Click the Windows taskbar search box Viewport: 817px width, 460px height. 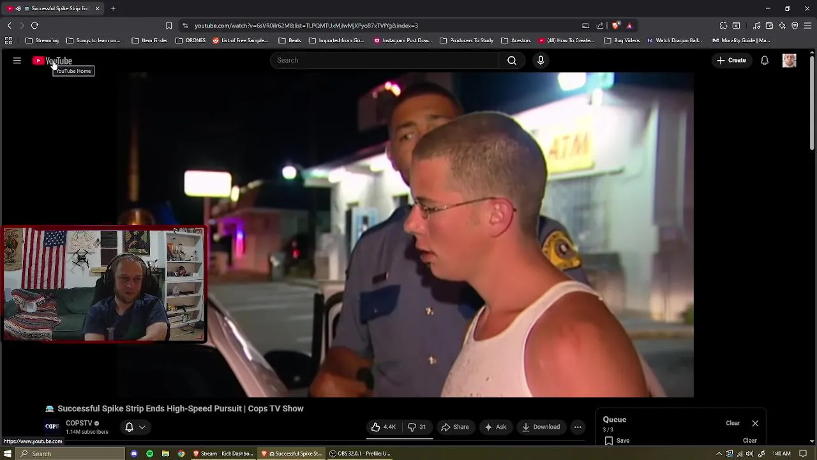[70, 454]
